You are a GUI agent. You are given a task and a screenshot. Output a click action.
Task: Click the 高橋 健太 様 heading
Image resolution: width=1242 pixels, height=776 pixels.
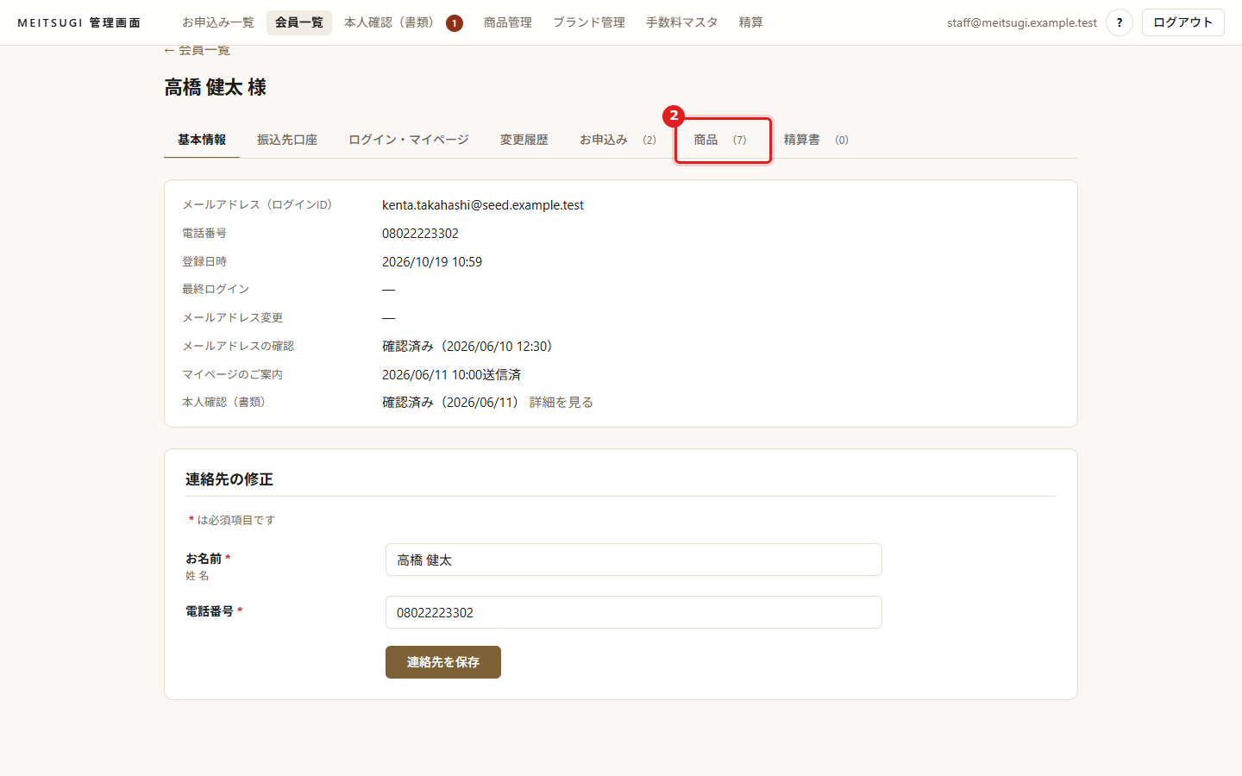point(216,88)
